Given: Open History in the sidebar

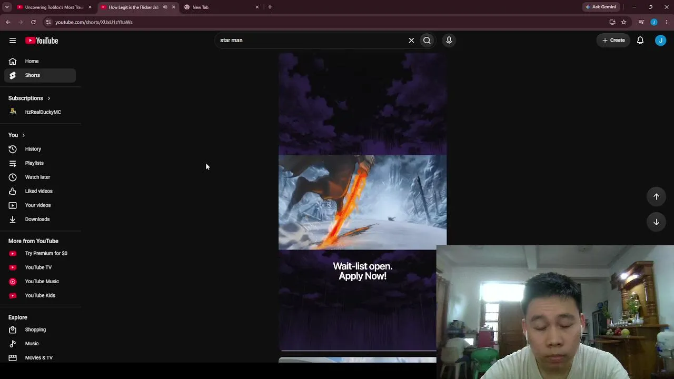Looking at the screenshot, I should (40, 149).
